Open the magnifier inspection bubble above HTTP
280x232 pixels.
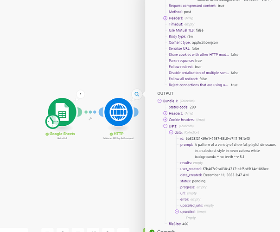(137, 94)
